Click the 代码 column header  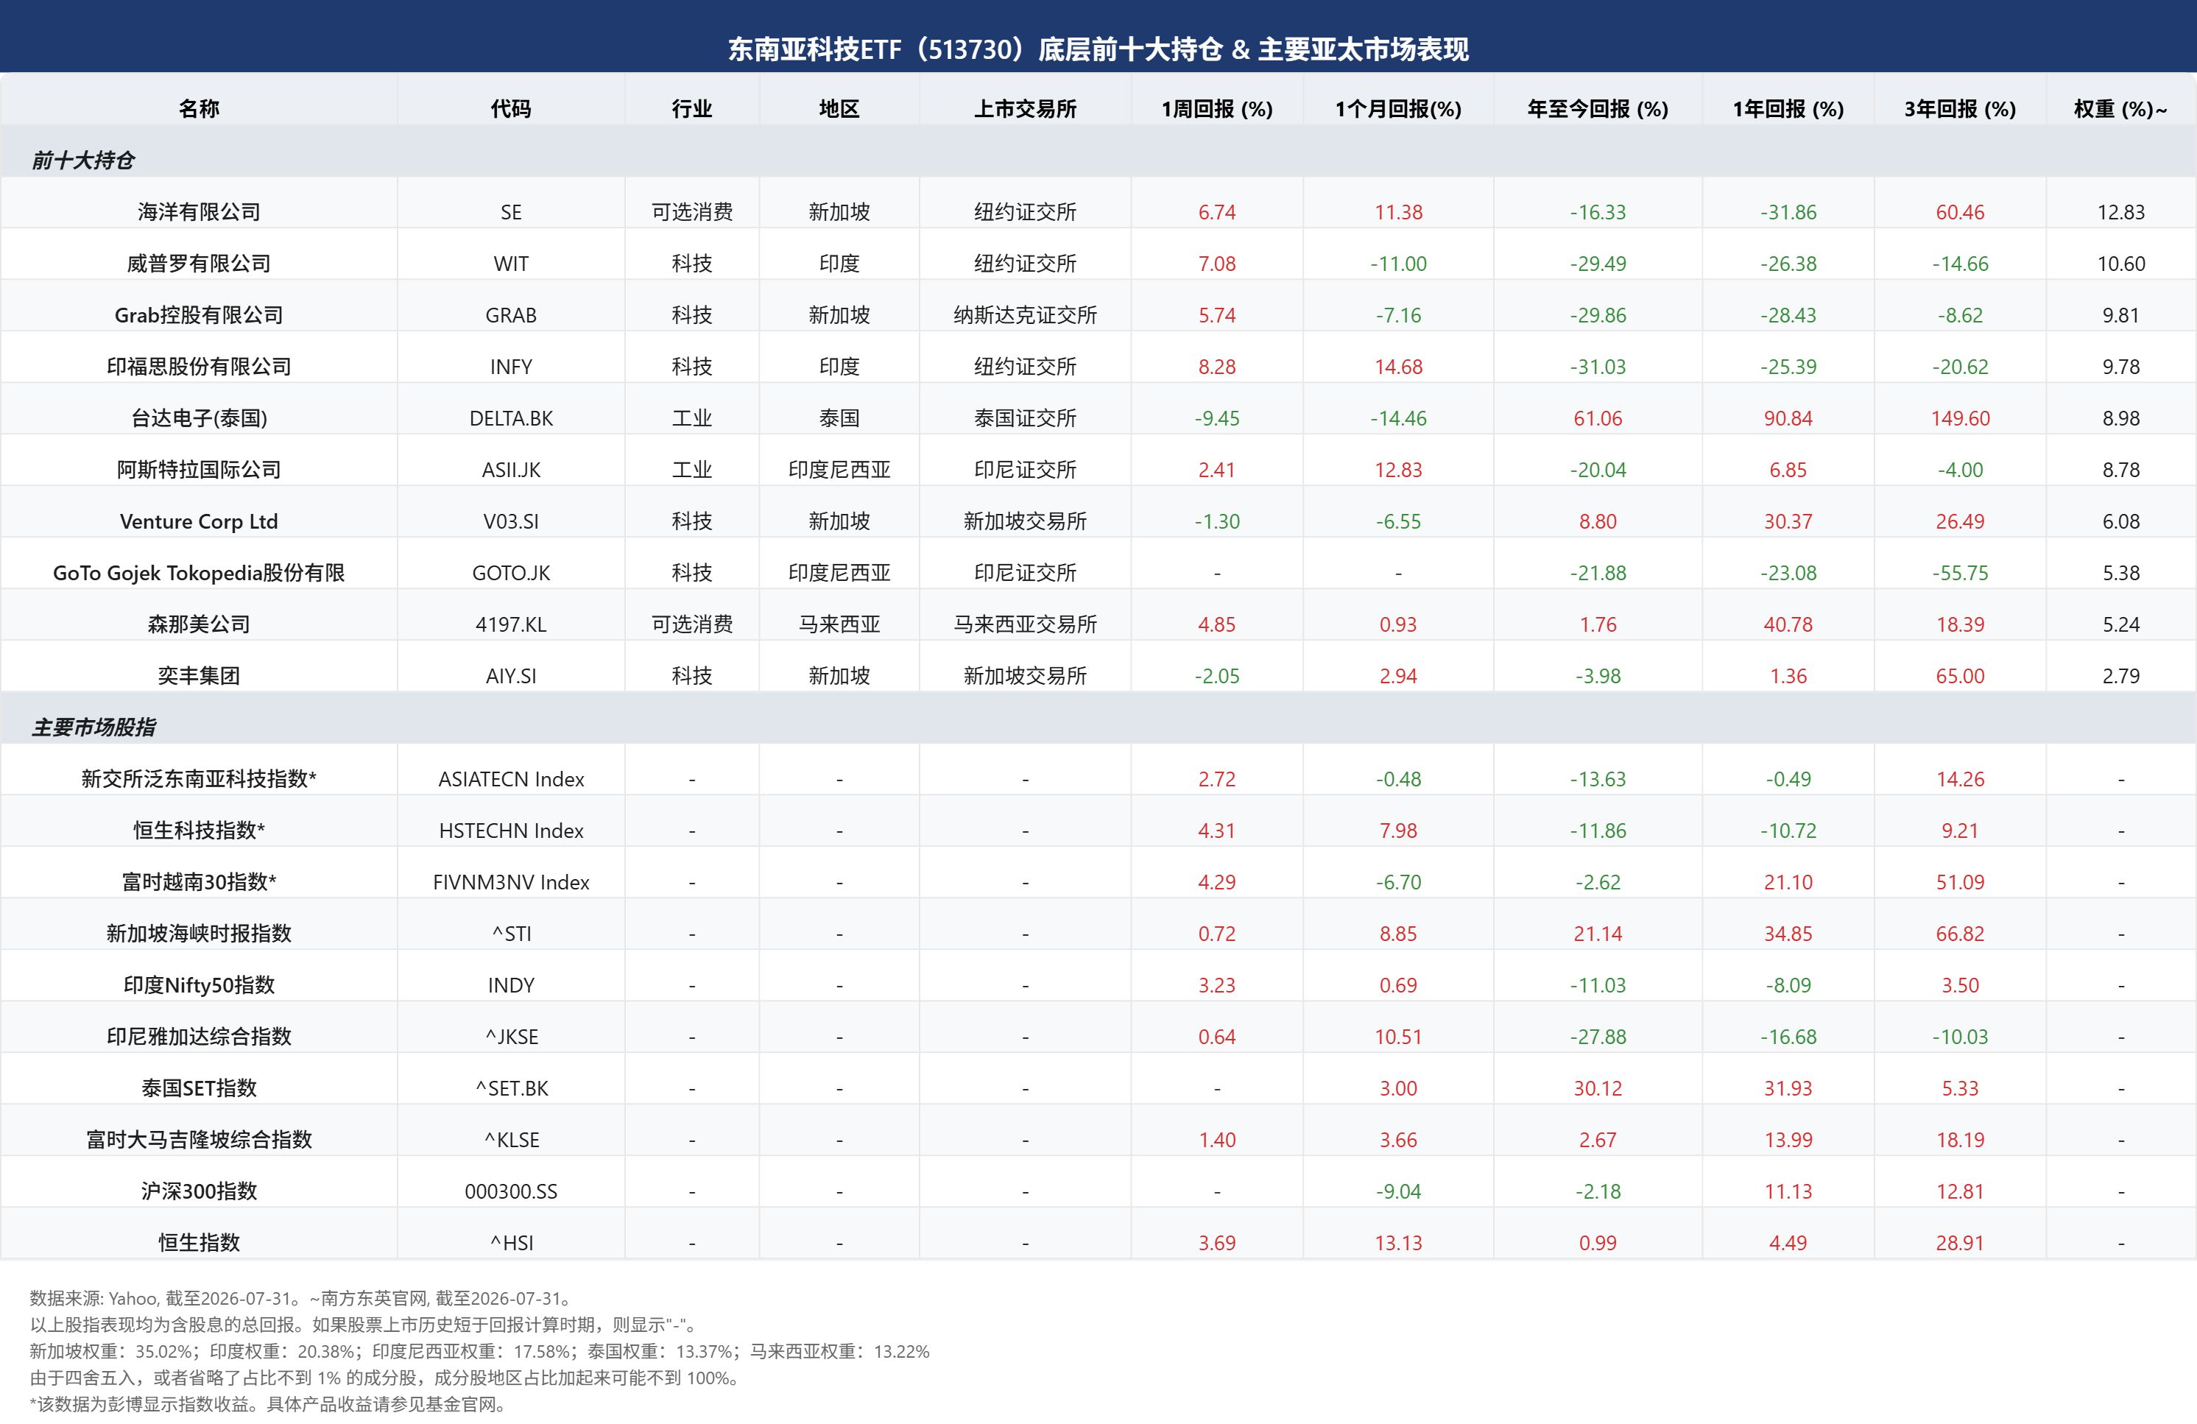[x=510, y=109]
